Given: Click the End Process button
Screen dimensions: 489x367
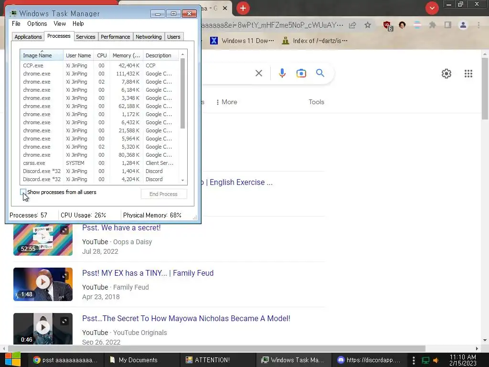Looking at the screenshot, I should point(164,194).
